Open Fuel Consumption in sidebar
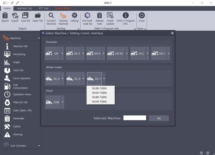 tap(20, 86)
